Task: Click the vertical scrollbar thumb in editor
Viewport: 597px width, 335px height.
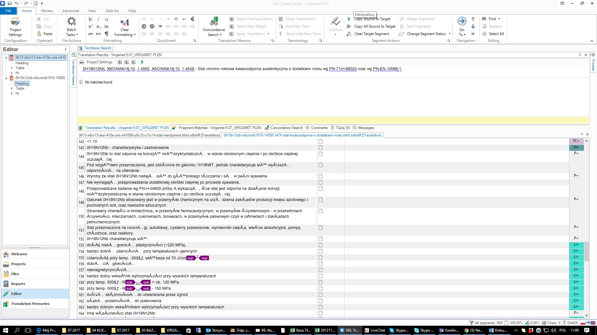Action: point(586,252)
